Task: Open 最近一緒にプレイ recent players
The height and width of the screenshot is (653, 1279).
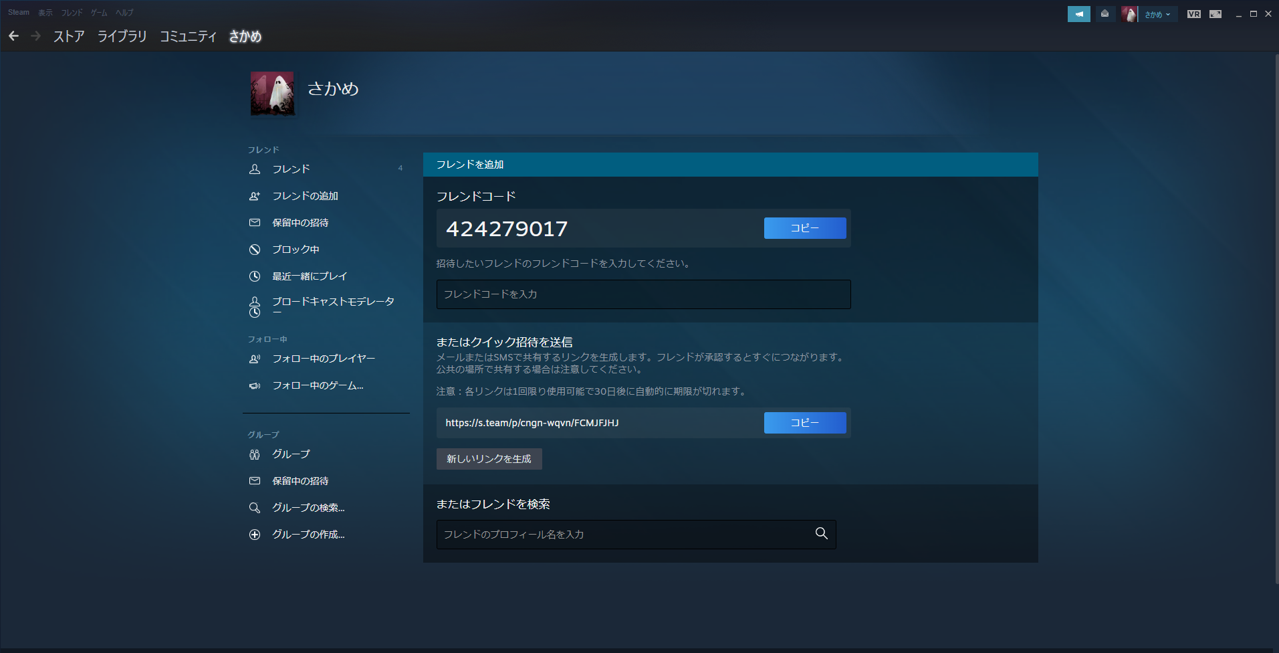Action: (309, 276)
